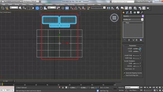163x92 pixels.
Task: Toggle Generate Mapping Coords checkbox
Action: point(124,73)
